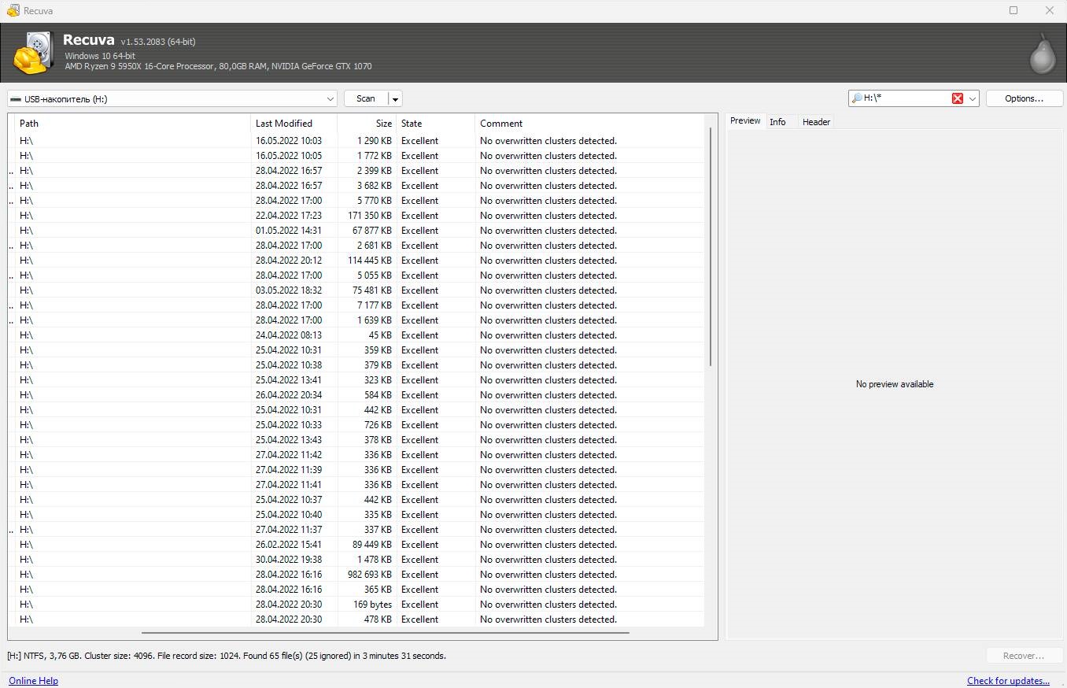The width and height of the screenshot is (1067, 688).
Task: Select the 171 350 KB file row
Action: click(356, 216)
